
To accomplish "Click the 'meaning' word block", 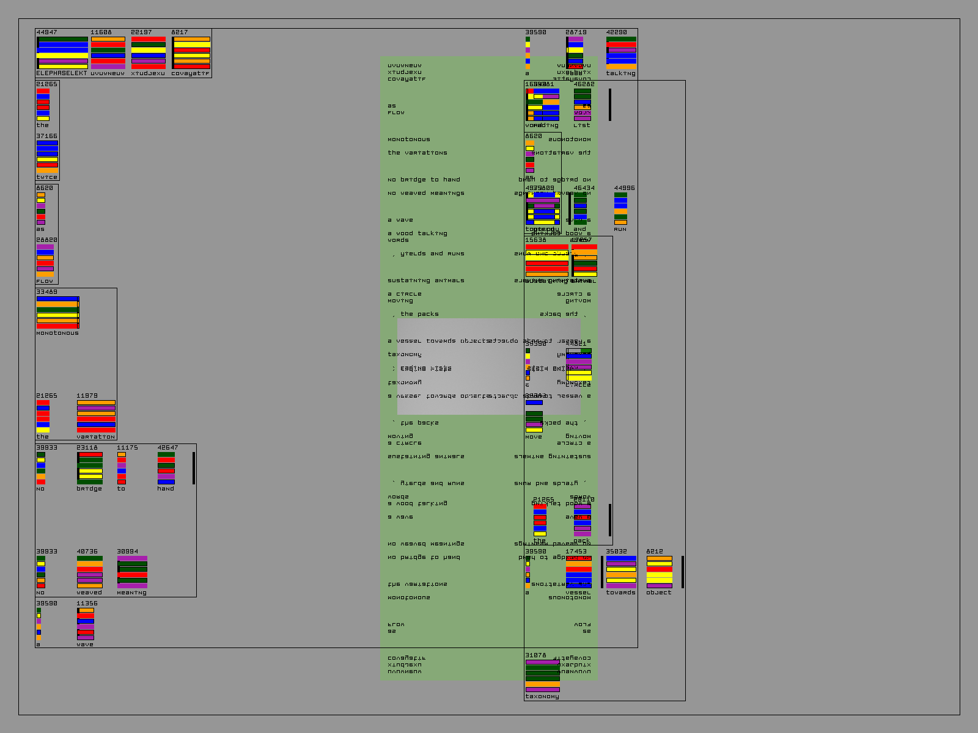I will tap(132, 572).
